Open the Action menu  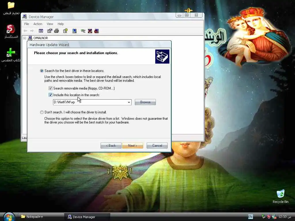point(38,24)
